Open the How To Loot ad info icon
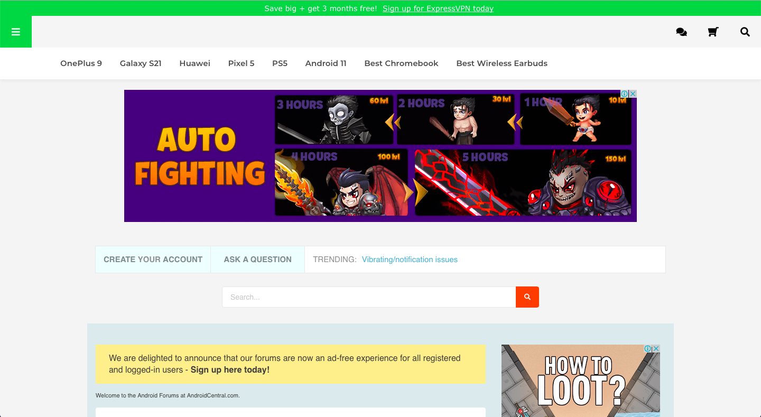The image size is (761, 417). point(648,349)
